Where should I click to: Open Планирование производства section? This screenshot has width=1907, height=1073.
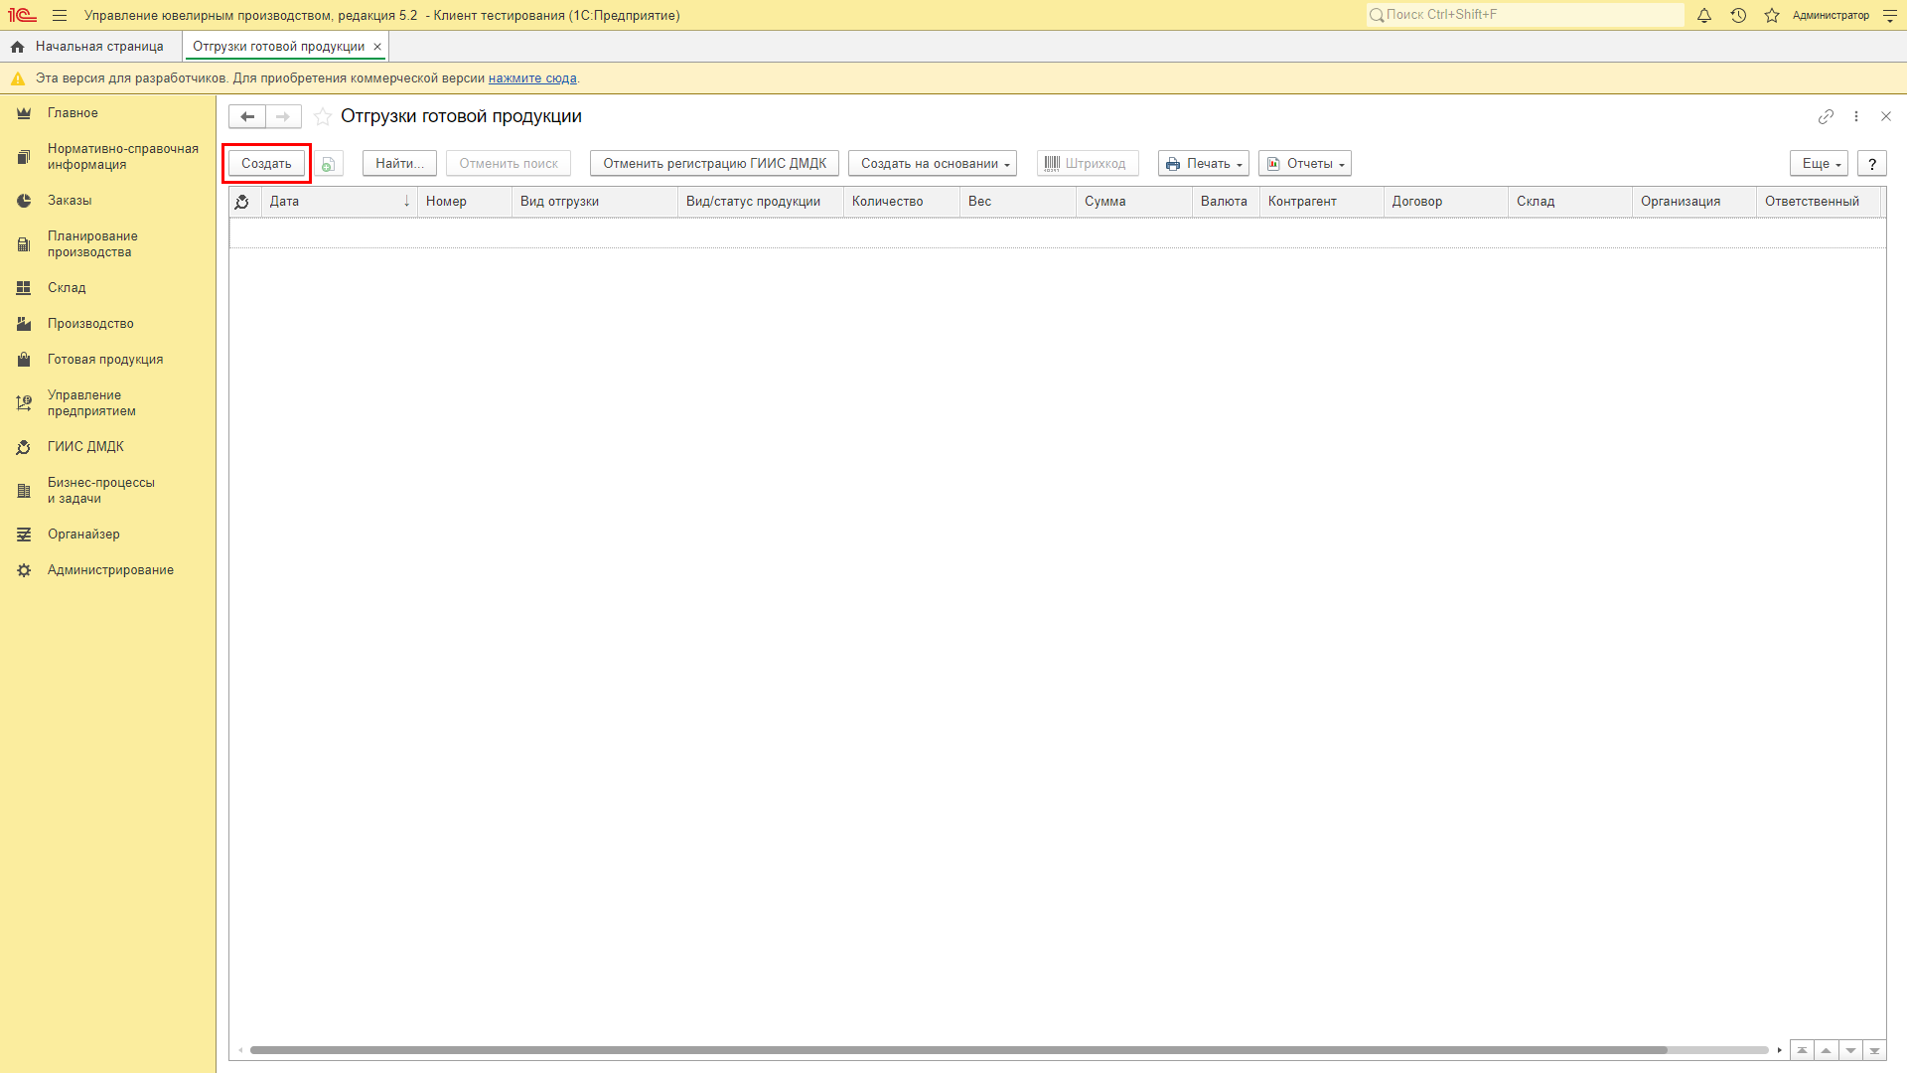point(107,244)
